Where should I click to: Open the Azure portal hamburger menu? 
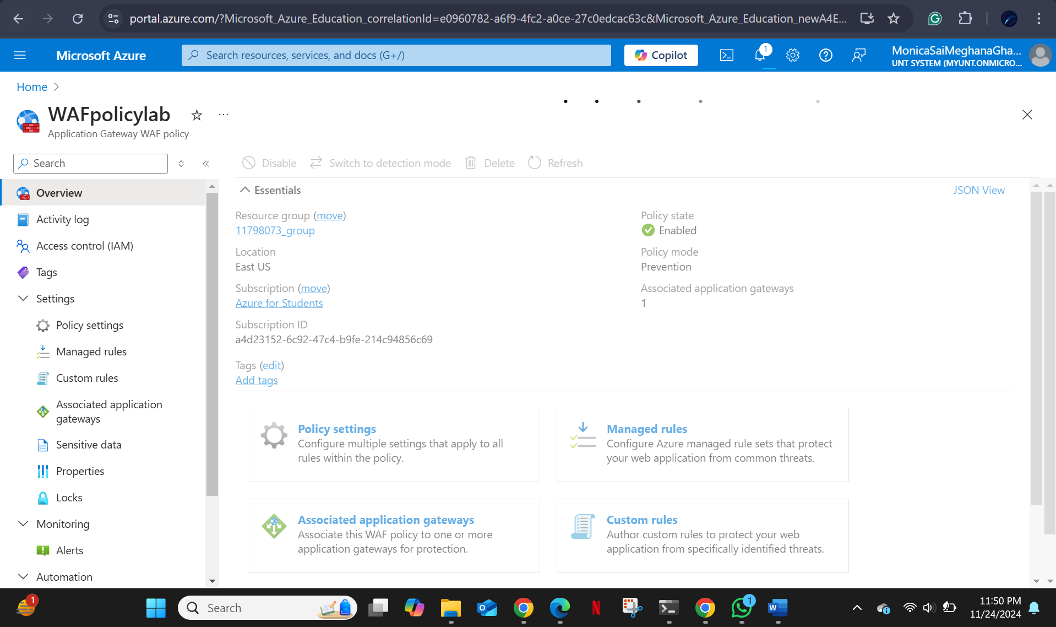pyautogui.click(x=20, y=55)
